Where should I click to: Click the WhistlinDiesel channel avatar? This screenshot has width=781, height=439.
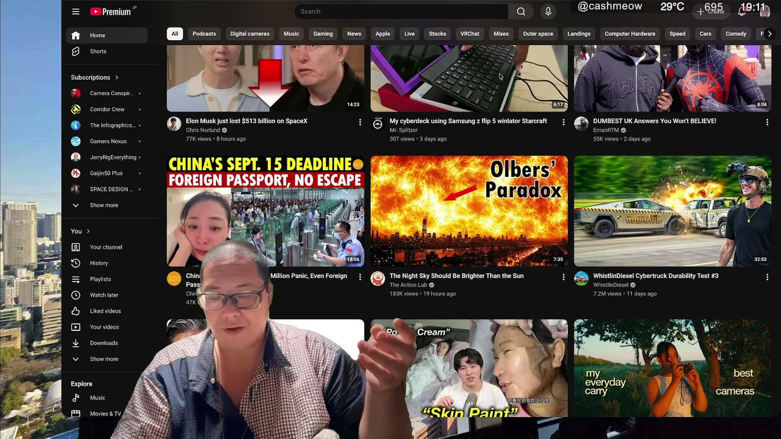click(581, 279)
